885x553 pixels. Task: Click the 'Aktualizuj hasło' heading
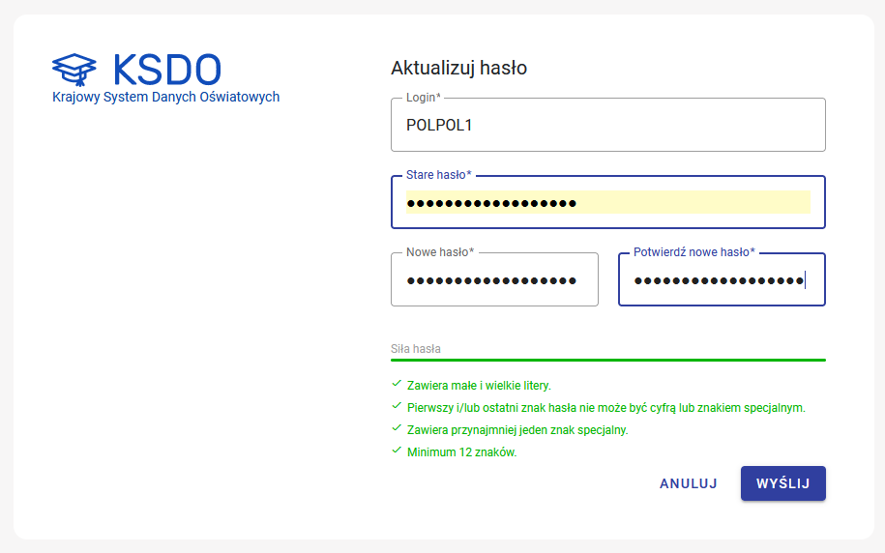[458, 68]
